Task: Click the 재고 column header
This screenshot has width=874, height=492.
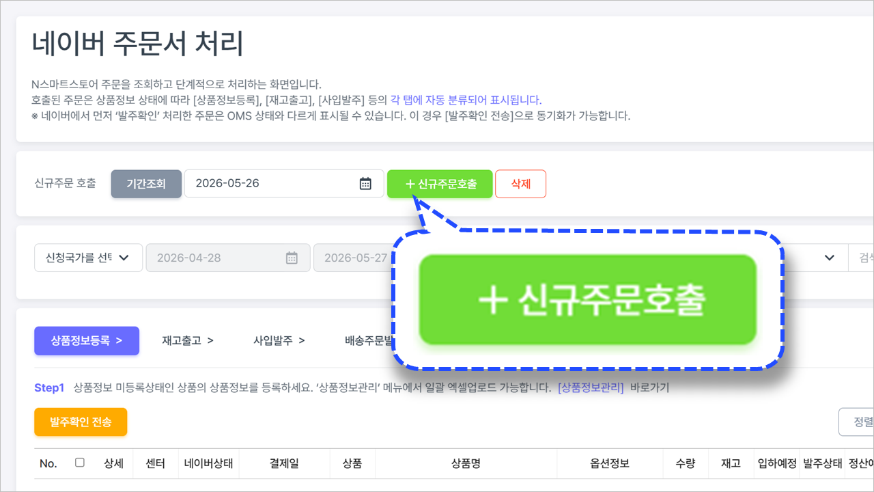Action: [731, 463]
